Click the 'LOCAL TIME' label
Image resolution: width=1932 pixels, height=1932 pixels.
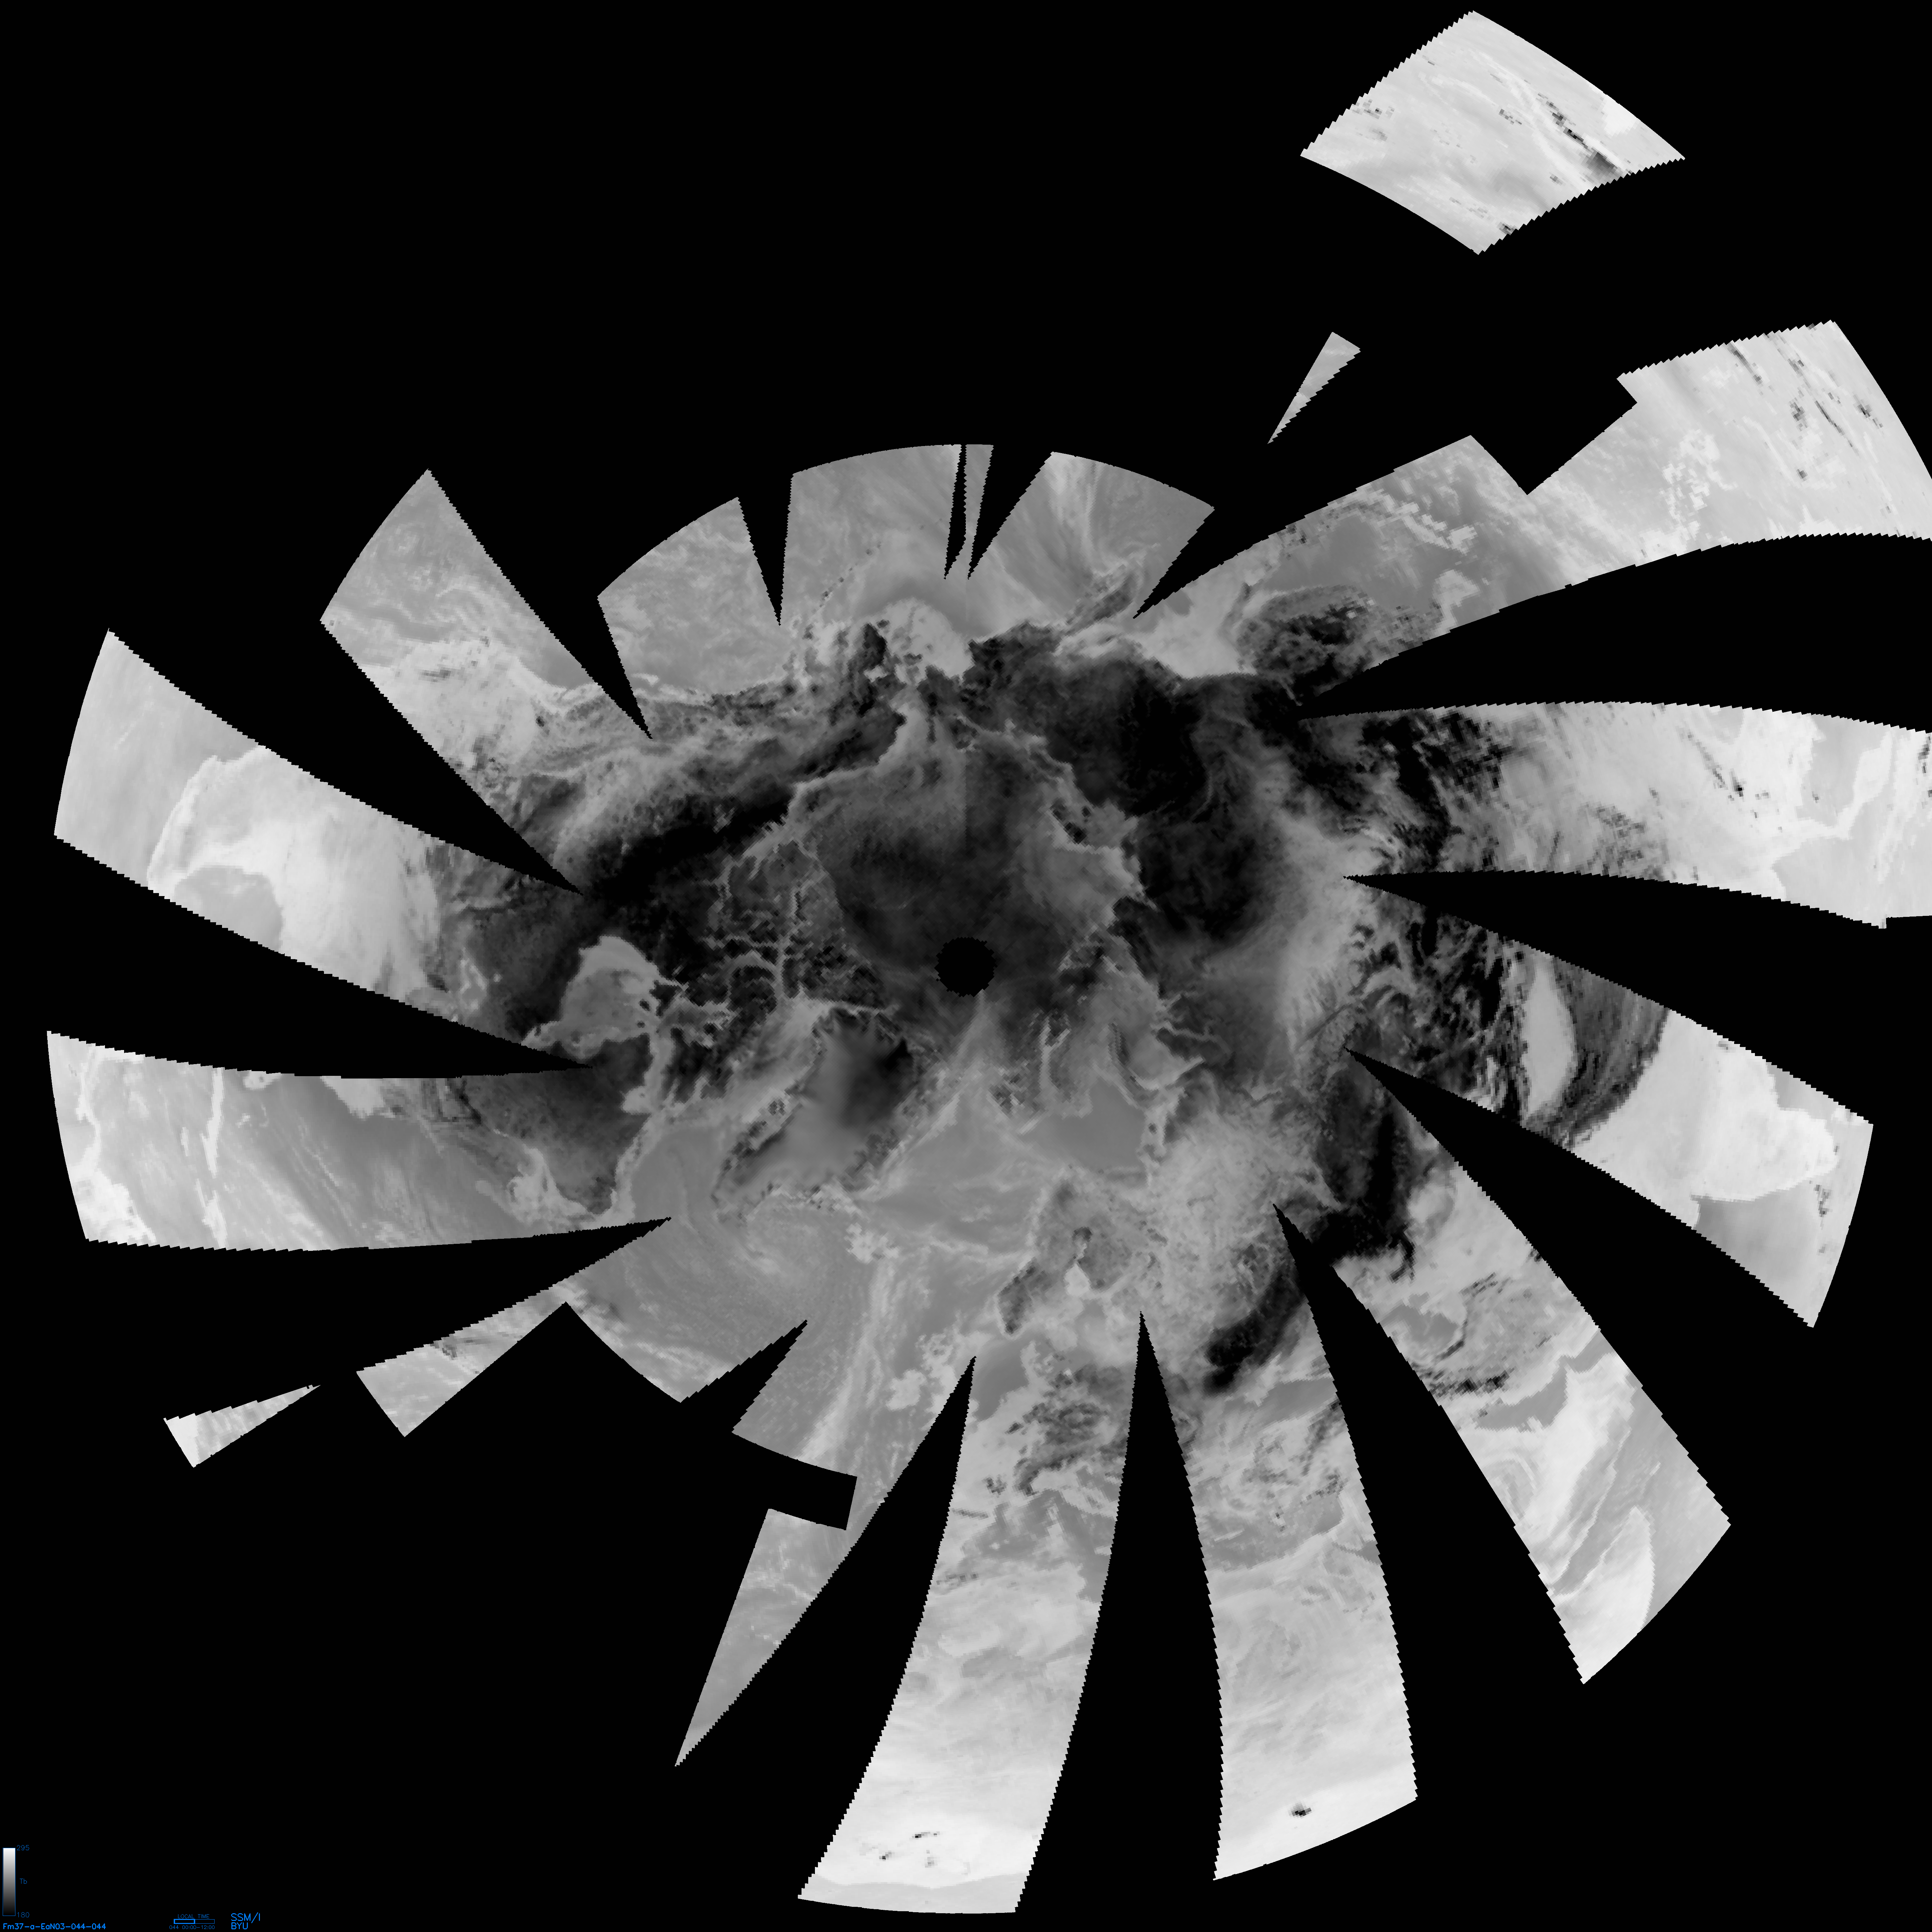[194, 1916]
